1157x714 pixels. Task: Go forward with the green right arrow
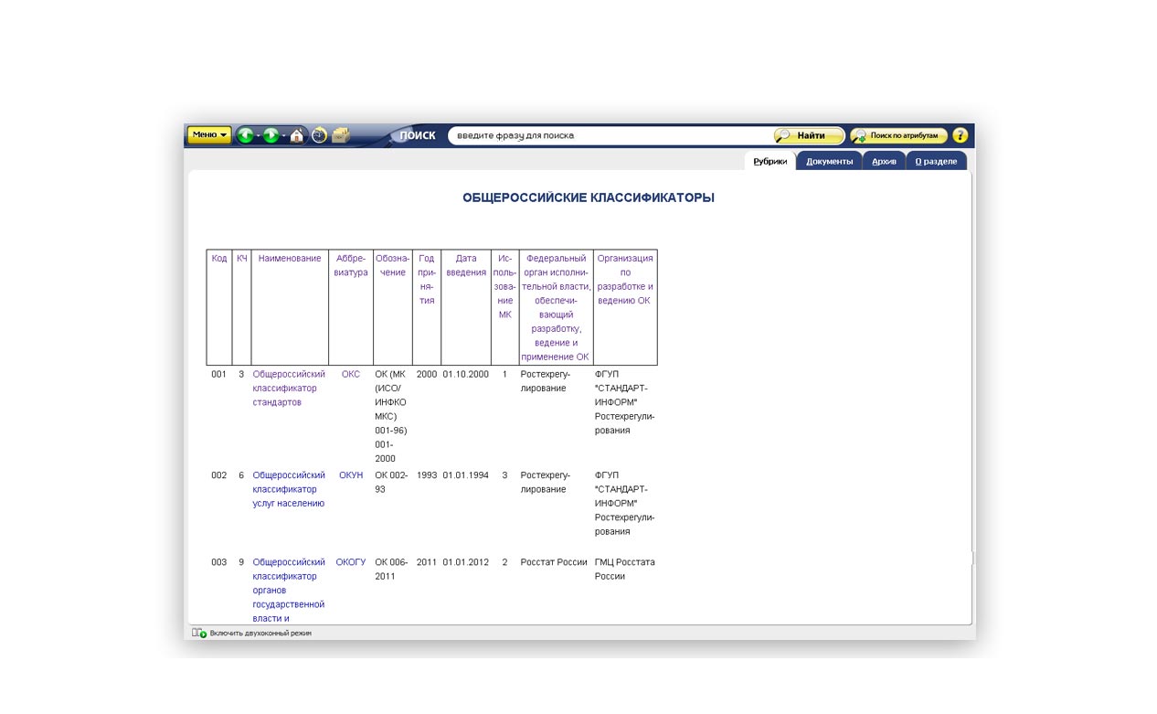pyautogui.click(x=271, y=135)
